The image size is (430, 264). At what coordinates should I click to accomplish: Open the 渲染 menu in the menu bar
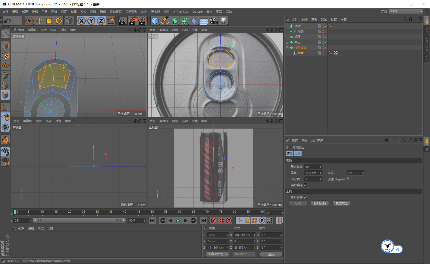[x=93, y=12]
